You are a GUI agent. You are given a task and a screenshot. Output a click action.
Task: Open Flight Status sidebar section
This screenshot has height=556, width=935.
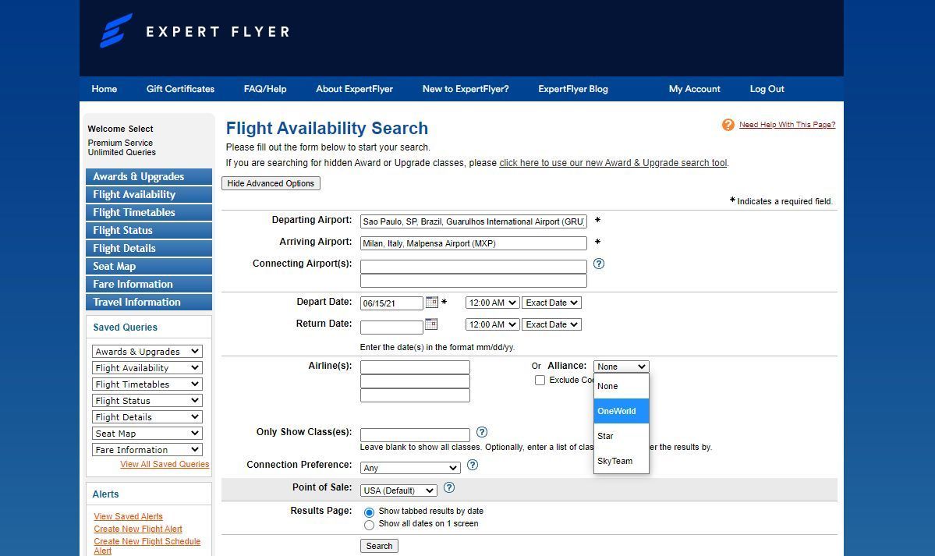(x=149, y=230)
